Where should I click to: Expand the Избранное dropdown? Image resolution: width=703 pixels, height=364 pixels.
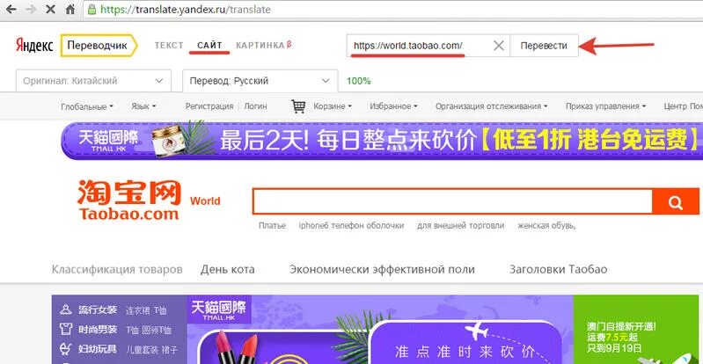click(x=393, y=106)
